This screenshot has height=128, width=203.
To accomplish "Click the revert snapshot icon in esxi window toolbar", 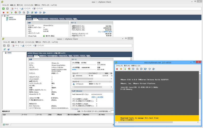I will point(24,12).
